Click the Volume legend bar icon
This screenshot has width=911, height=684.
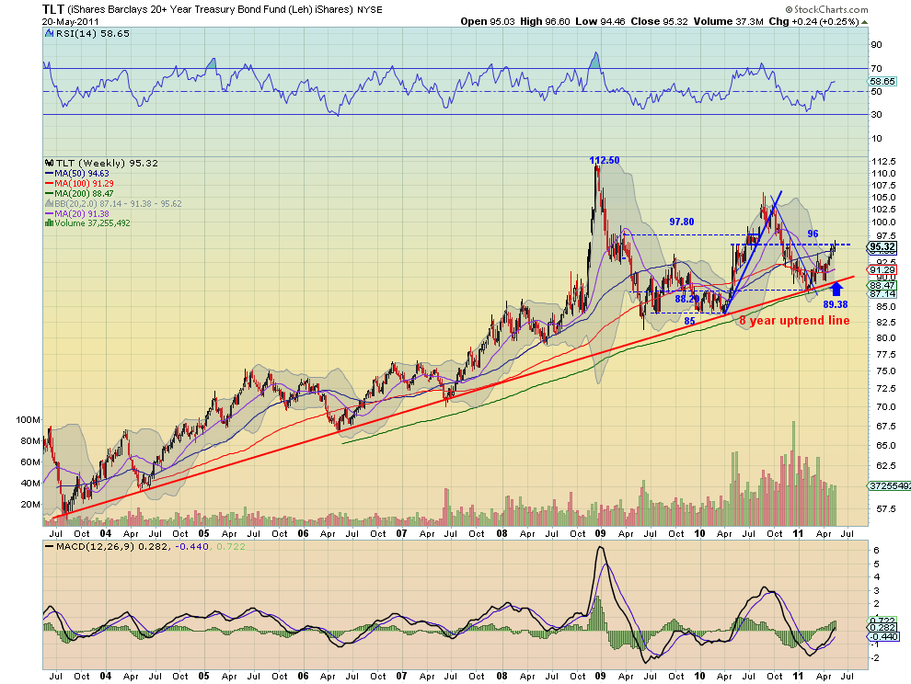49,223
